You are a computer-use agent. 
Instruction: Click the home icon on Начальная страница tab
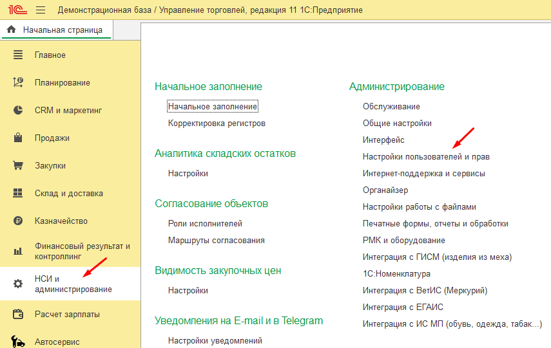(11, 30)
